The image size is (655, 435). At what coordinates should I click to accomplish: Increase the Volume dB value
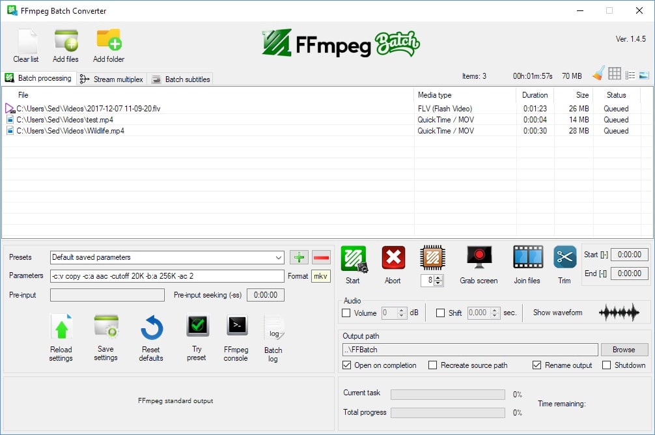coord(402,311)
